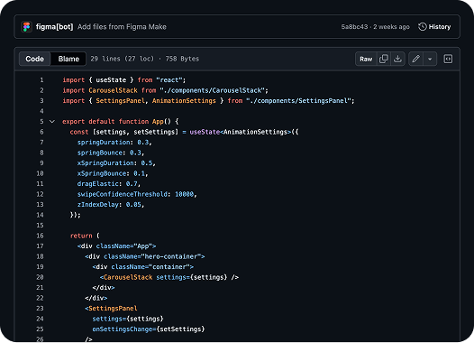
Task: Click the Figma bot avatar icon
Action: pyautogui.click(x=27, y=27)
